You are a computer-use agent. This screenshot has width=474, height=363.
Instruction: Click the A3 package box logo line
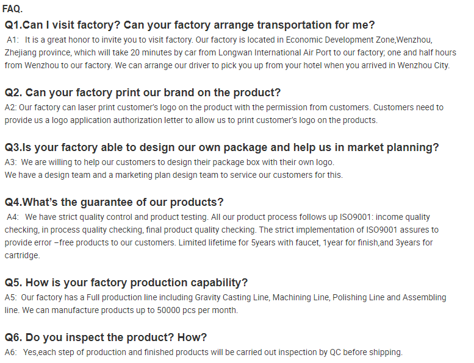(170, 163)
